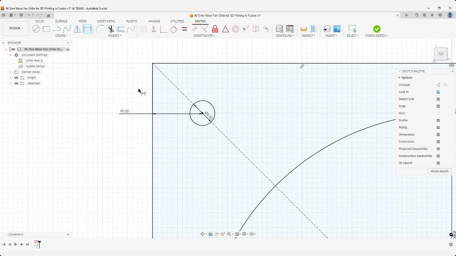Image resolution: width=456 pixels, height=256 pixels.
Task: Switch to the SOLID ribbon tab
Action: pyautogui.click(x=40, y=21)
